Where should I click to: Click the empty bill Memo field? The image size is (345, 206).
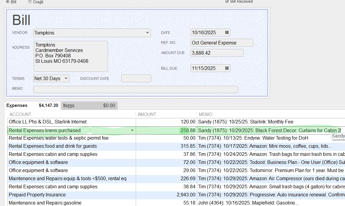[x=135, y=89]
